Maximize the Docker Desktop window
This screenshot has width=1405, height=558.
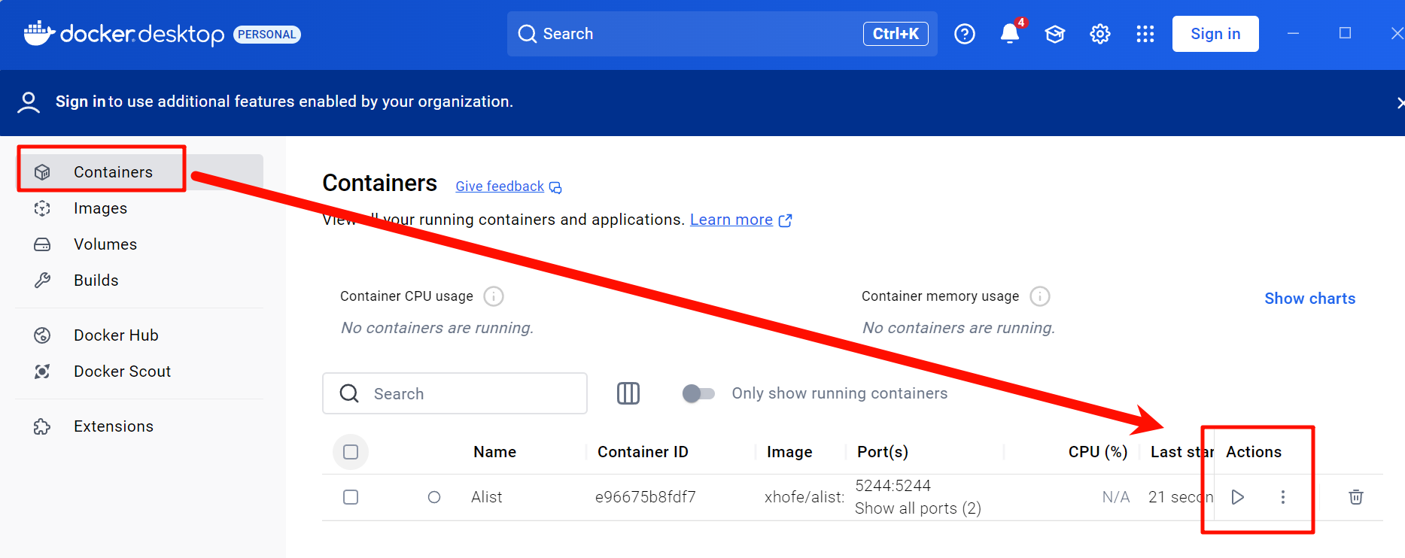pos(1345,33)
